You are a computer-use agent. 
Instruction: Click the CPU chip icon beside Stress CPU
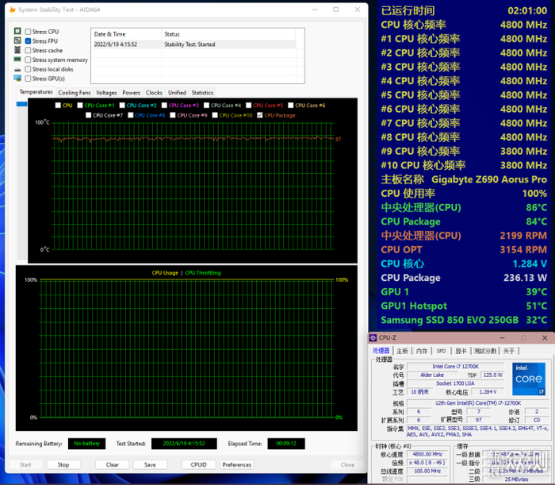pyautogui.click(x=17, y=32)
